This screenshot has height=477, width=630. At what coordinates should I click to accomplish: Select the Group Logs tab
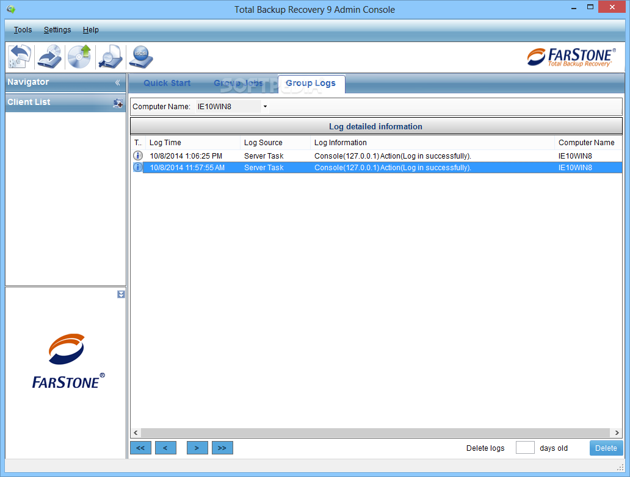pos(311,84)
